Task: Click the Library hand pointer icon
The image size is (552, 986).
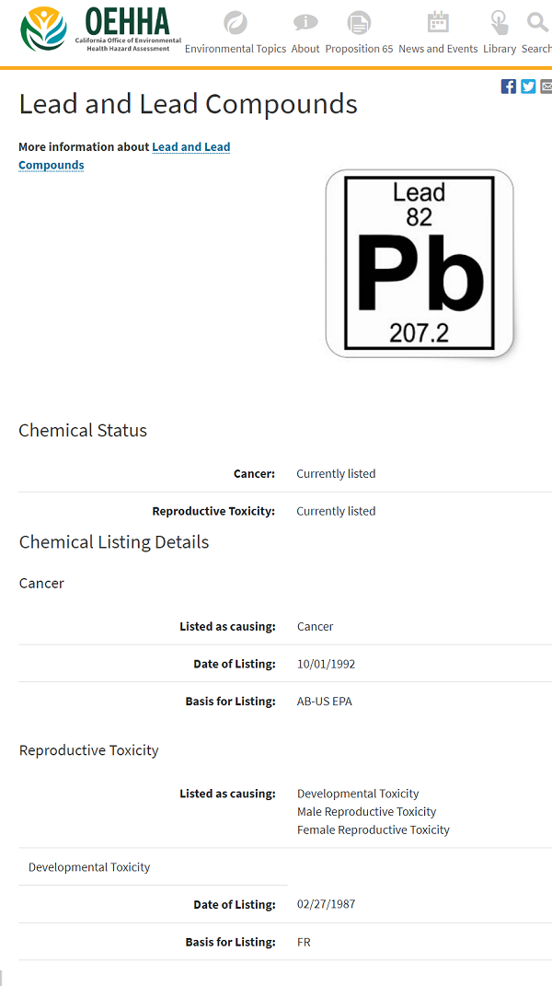Action: click(x=500, y=23)
